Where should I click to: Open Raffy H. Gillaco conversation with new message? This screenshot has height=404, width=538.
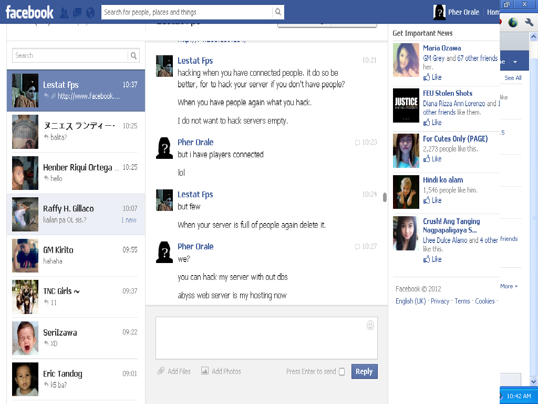pyautogui.click(x=76, y=214)
